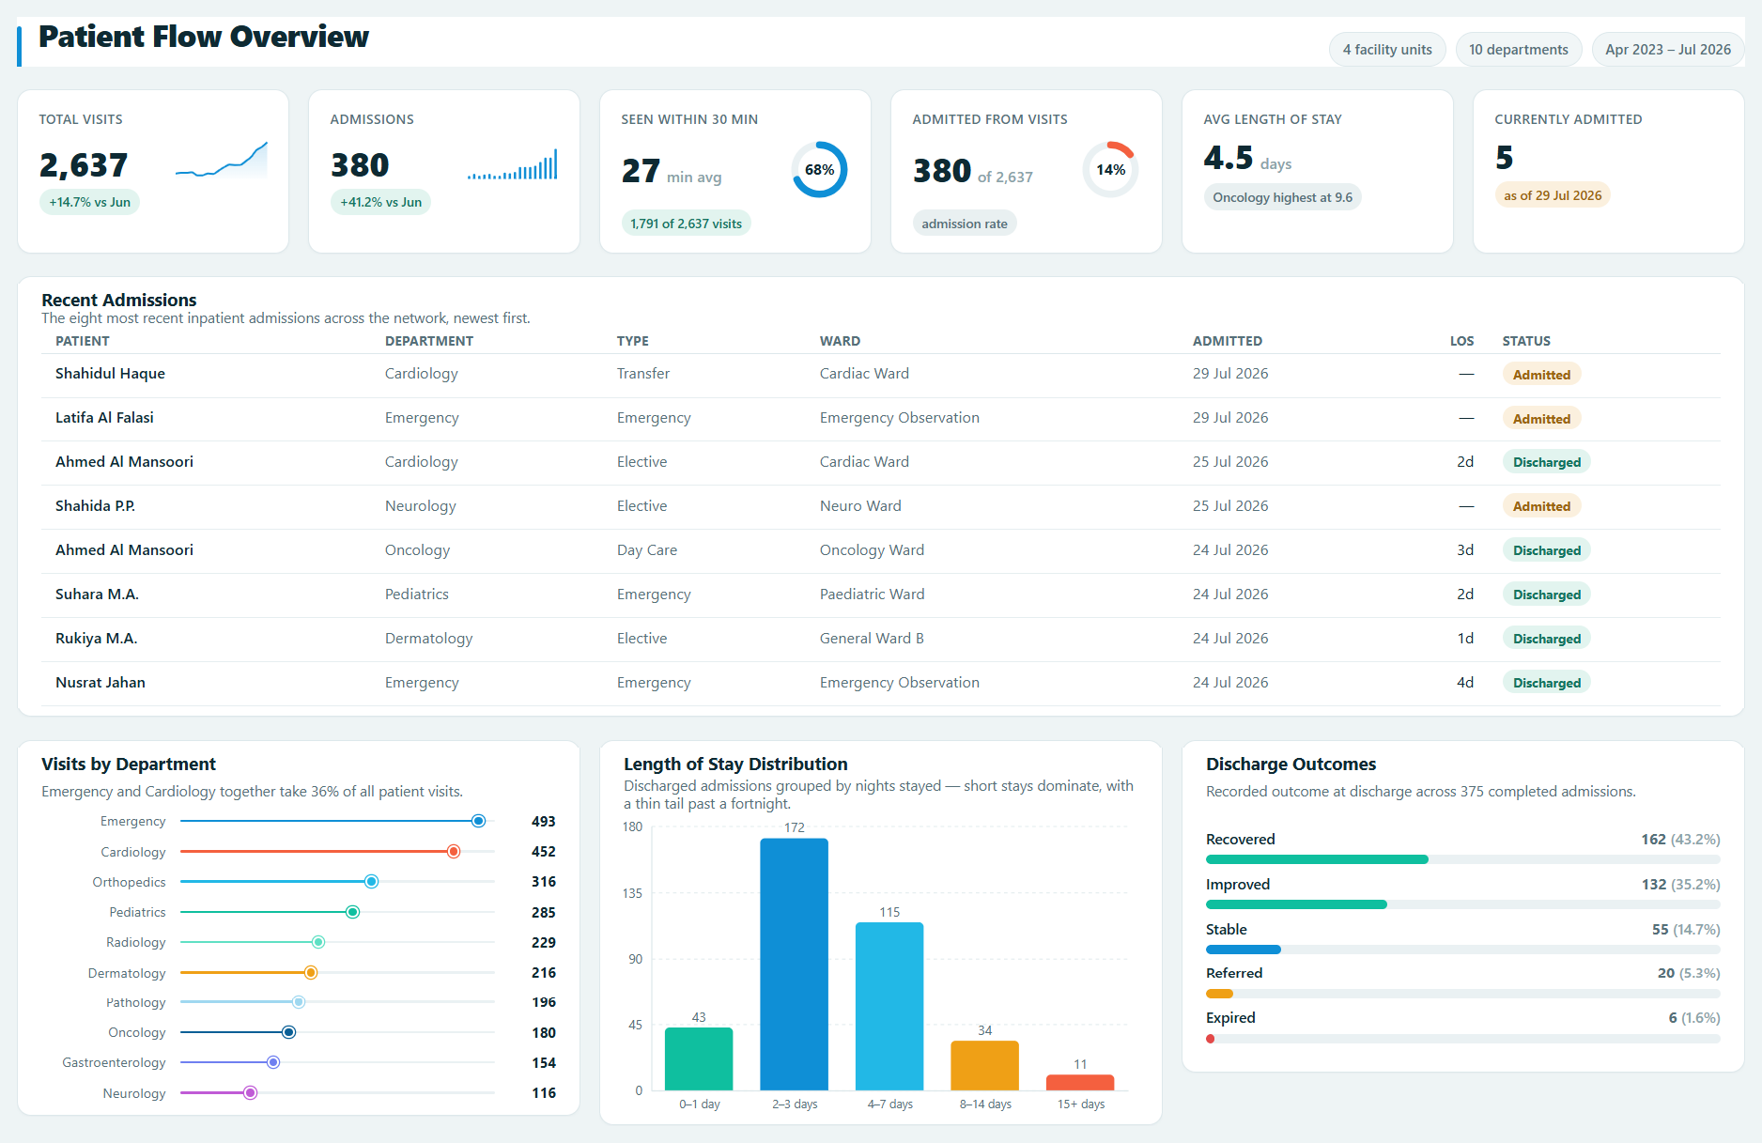
Task: Click General Ward B cell
Action: pyautogui.click(x=872, y=639)
